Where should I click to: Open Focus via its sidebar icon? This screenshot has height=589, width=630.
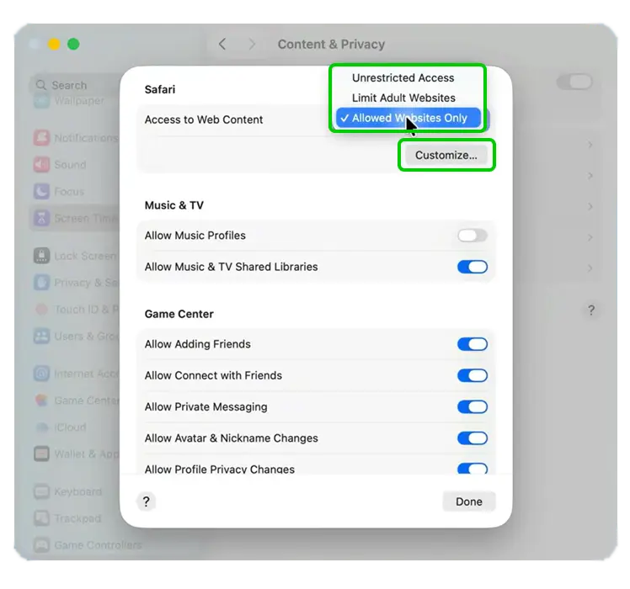pyautogui.click(x=41, y=192)
